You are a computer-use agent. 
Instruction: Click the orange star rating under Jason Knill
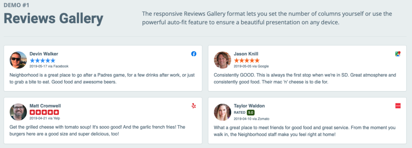click(x=247, y=60)
